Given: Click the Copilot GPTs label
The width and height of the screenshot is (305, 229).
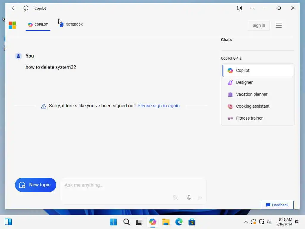Looking at the screenshot, I should tap(231, 58).
